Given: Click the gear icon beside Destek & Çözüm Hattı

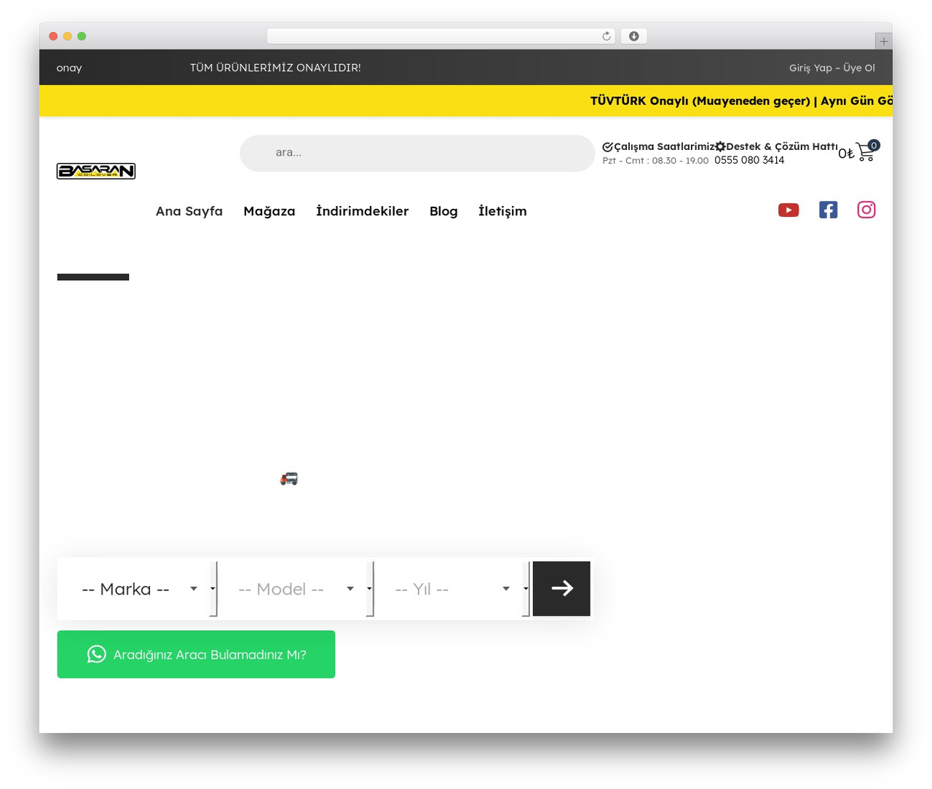Looking at the screenshot, I should pyautogui.click(x=720, y=147).
